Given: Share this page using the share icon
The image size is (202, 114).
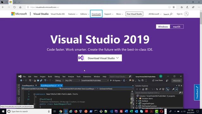Looking at the screenshot, I should (x=193, y=7).
